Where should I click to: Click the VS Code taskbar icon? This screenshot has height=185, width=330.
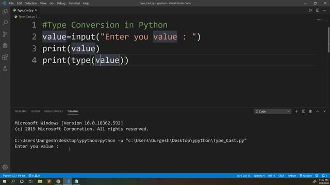click(x=68, y=181)
